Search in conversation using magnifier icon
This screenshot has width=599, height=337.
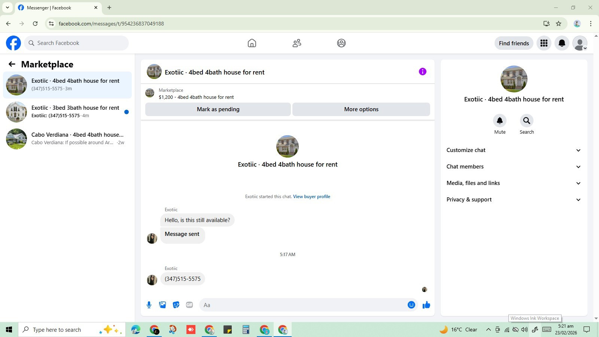[x=527, y=121]
